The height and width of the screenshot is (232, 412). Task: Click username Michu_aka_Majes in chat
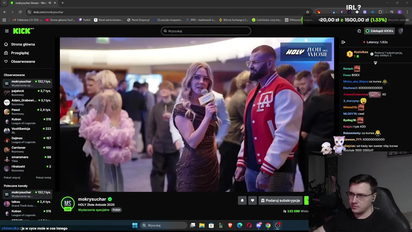pos(355,82)
